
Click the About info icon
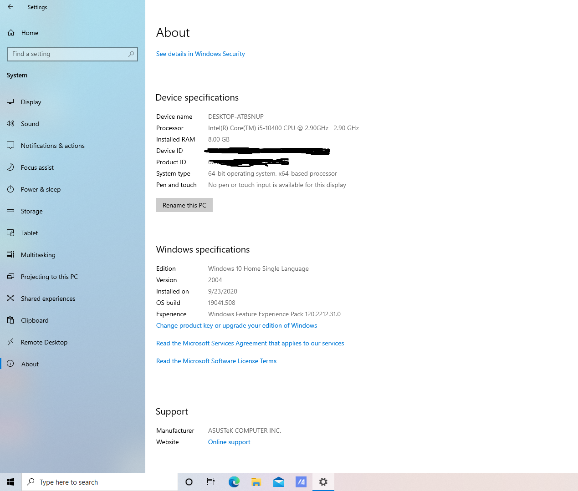[x=10, y=364]
